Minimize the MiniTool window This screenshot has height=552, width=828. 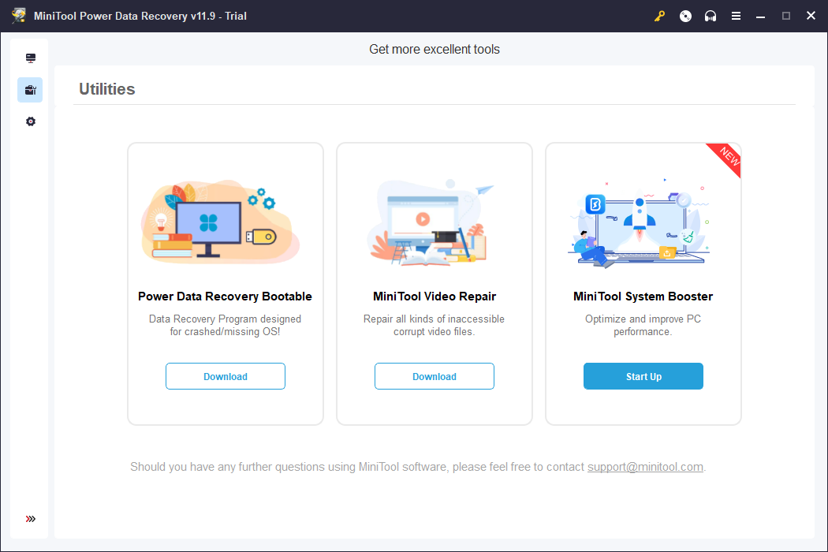pyautogui.click(x=760, y=16)
